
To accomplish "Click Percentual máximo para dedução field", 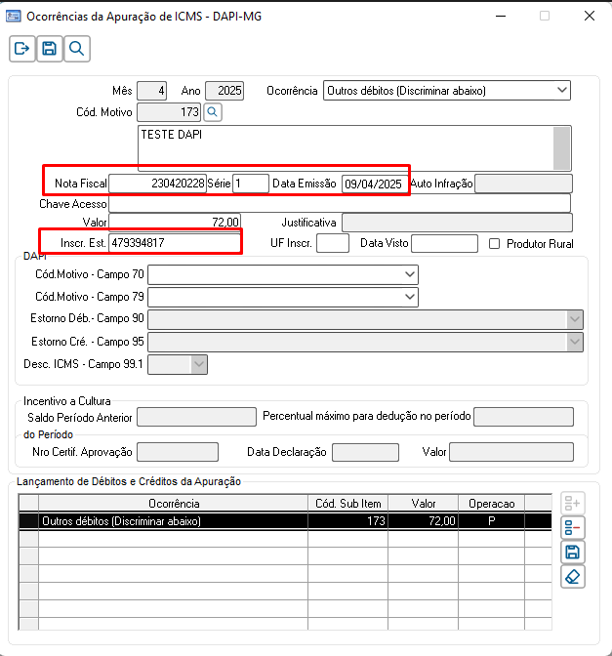I will (523, 417).
